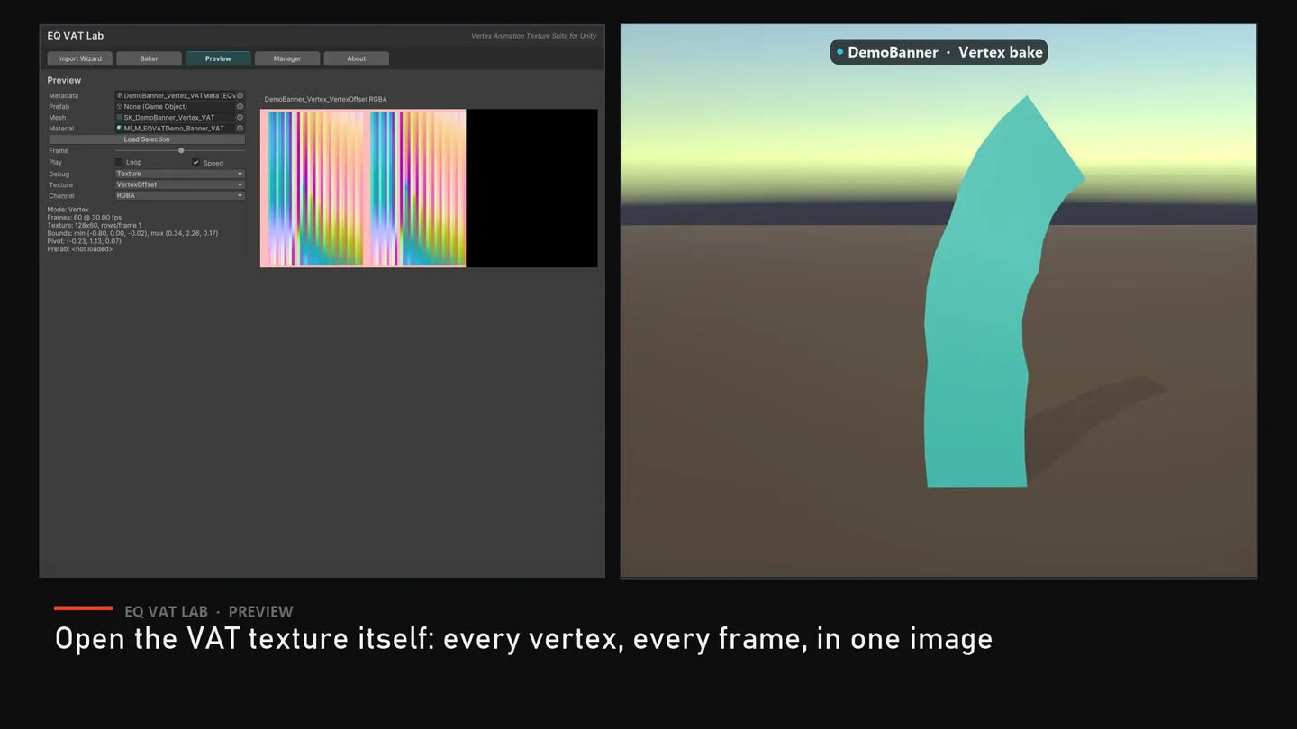Open the Channel dropdown showing RGBA
This screenshot has width=1297, height=729.
tap(180, 195)
